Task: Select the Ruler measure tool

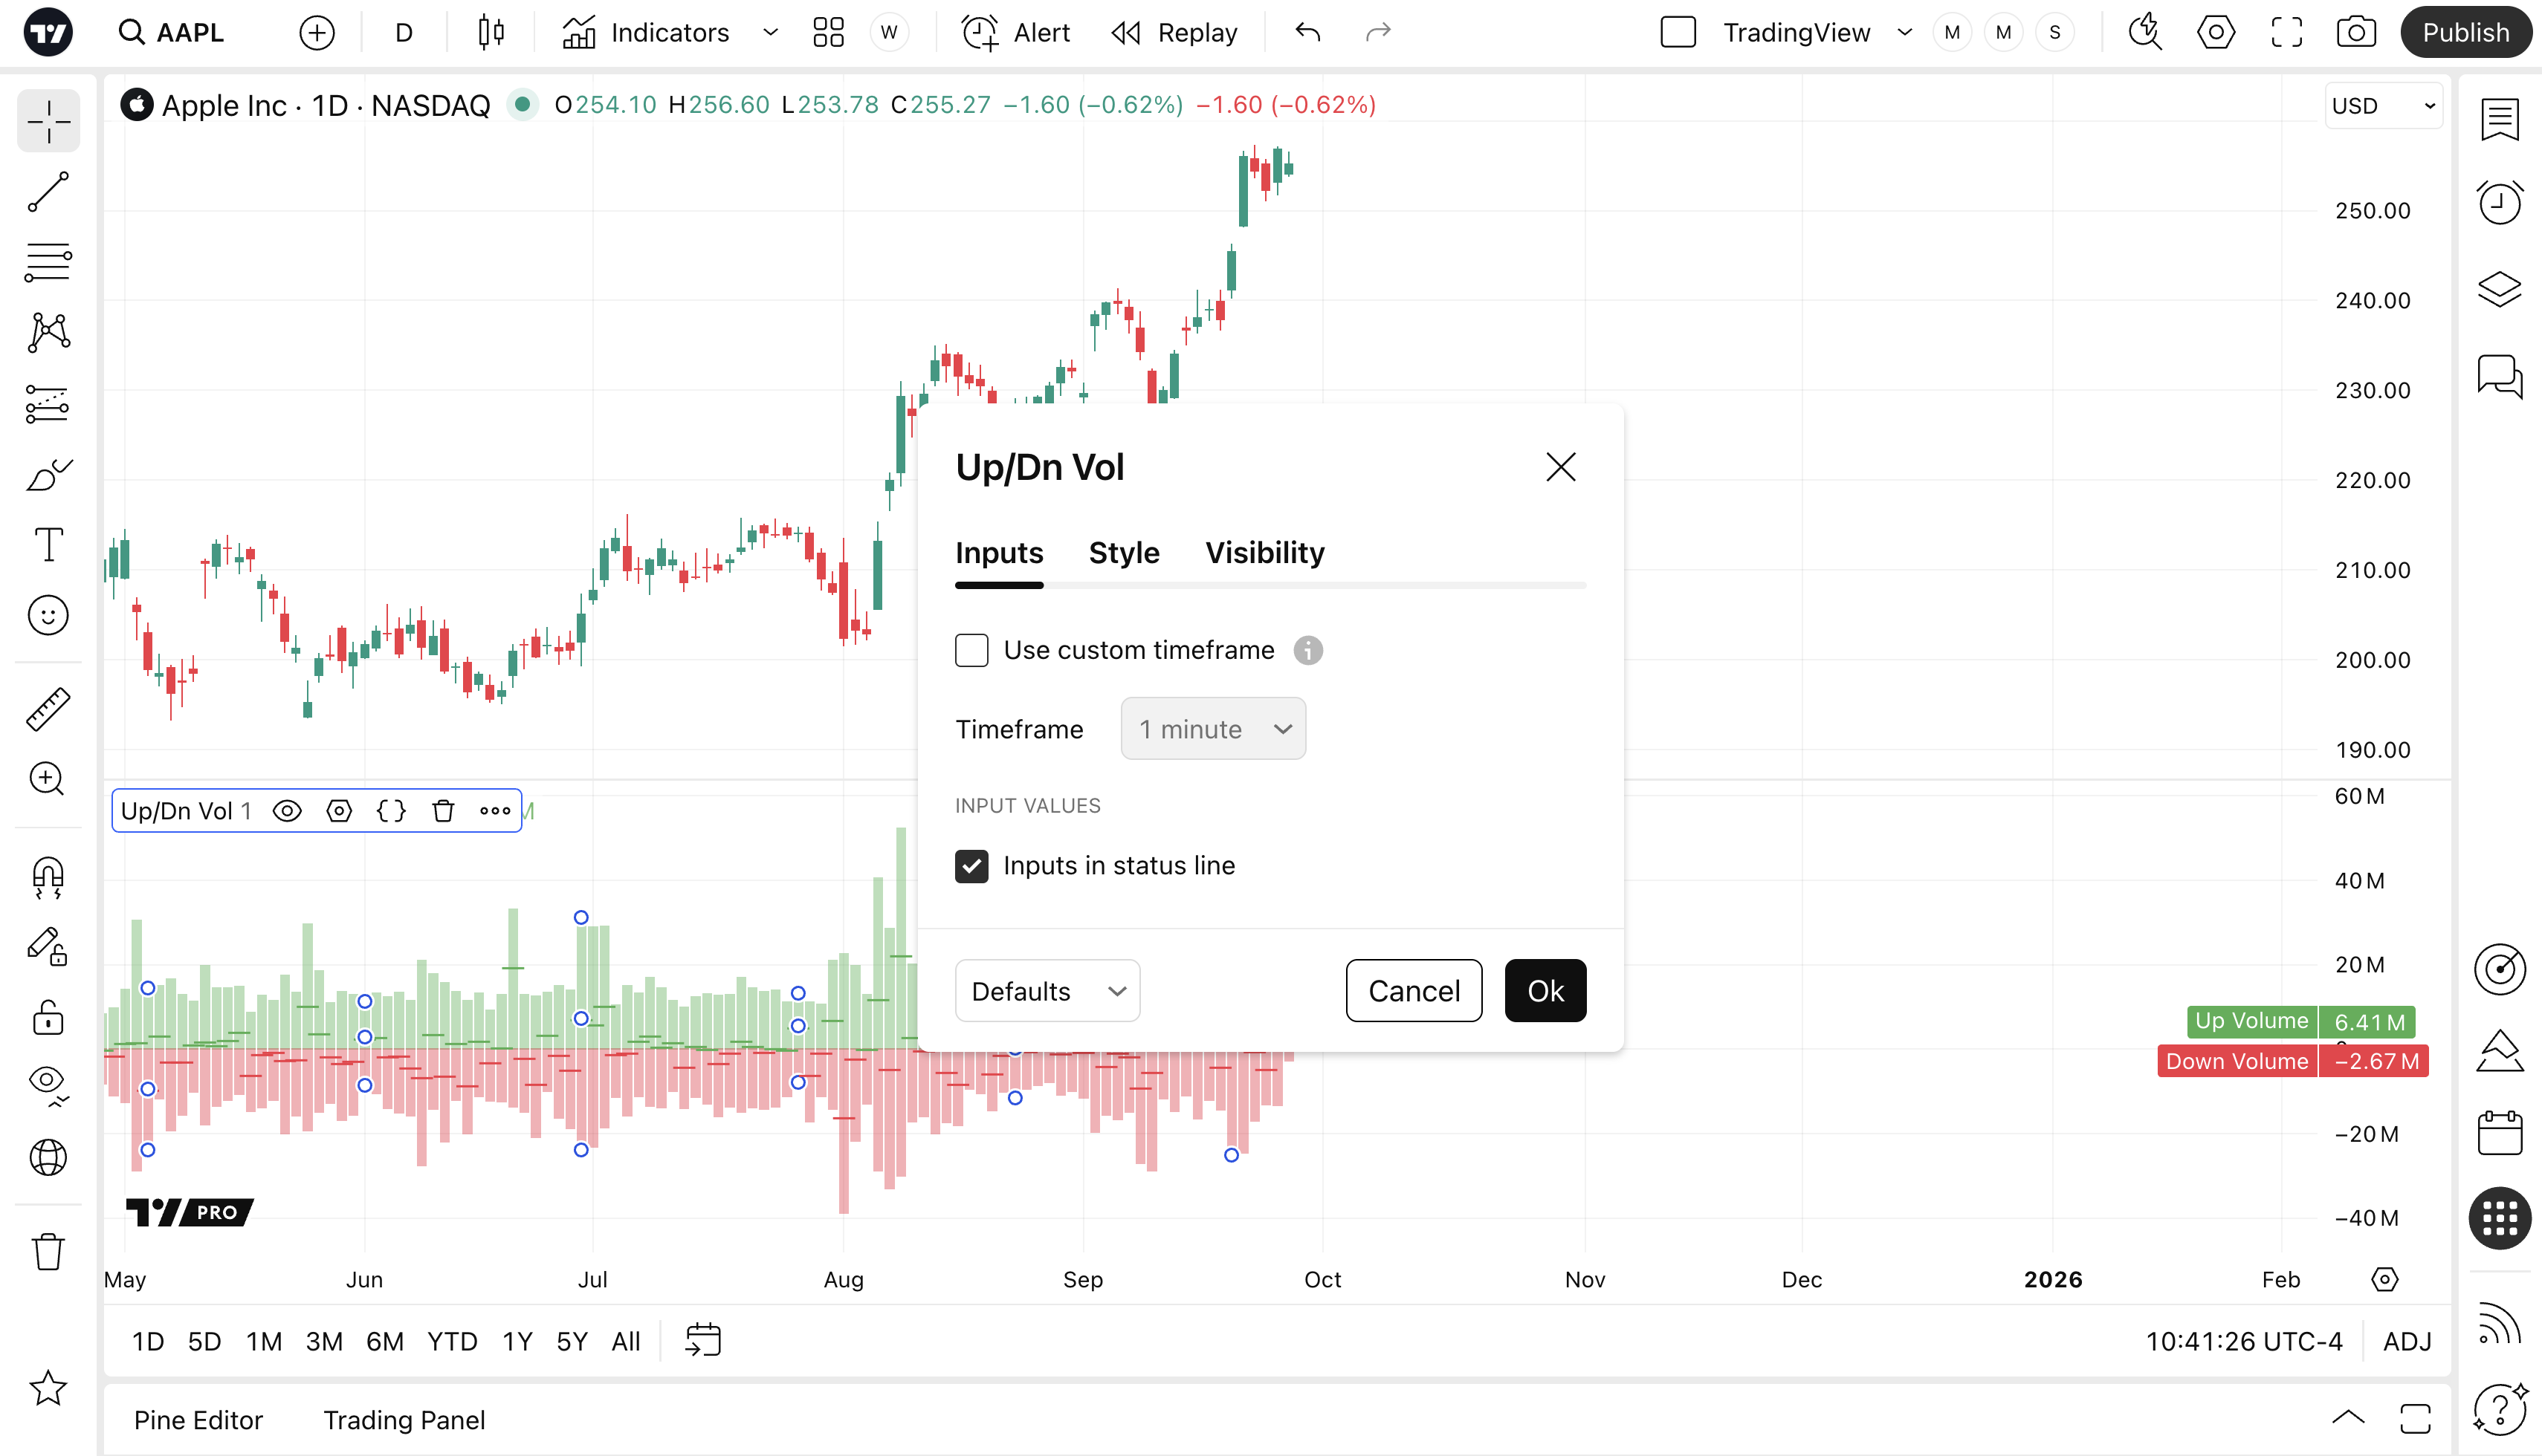Action: 47,709
